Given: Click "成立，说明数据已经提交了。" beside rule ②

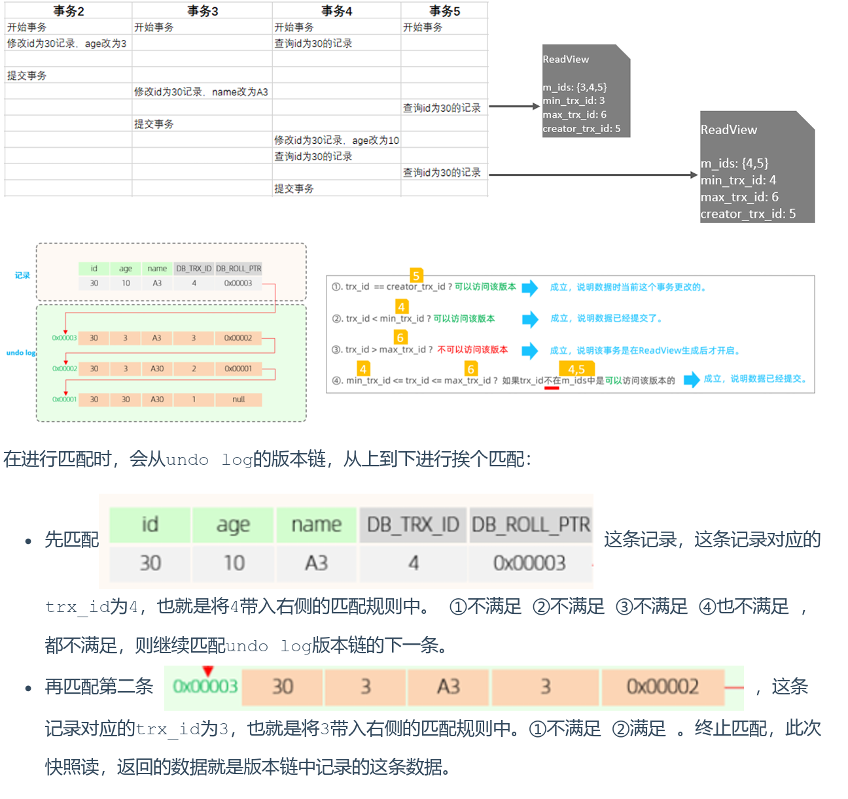Looking at the screenshot, I should click(x=607, y=318).
